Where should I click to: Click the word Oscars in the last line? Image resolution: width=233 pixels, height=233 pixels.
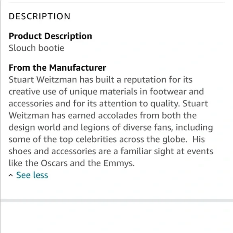pos(54,163)
